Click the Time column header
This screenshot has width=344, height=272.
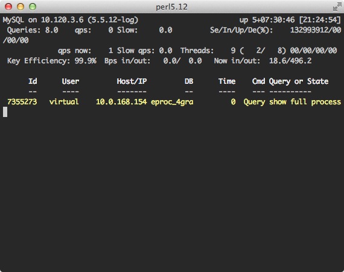pos(227,81)
